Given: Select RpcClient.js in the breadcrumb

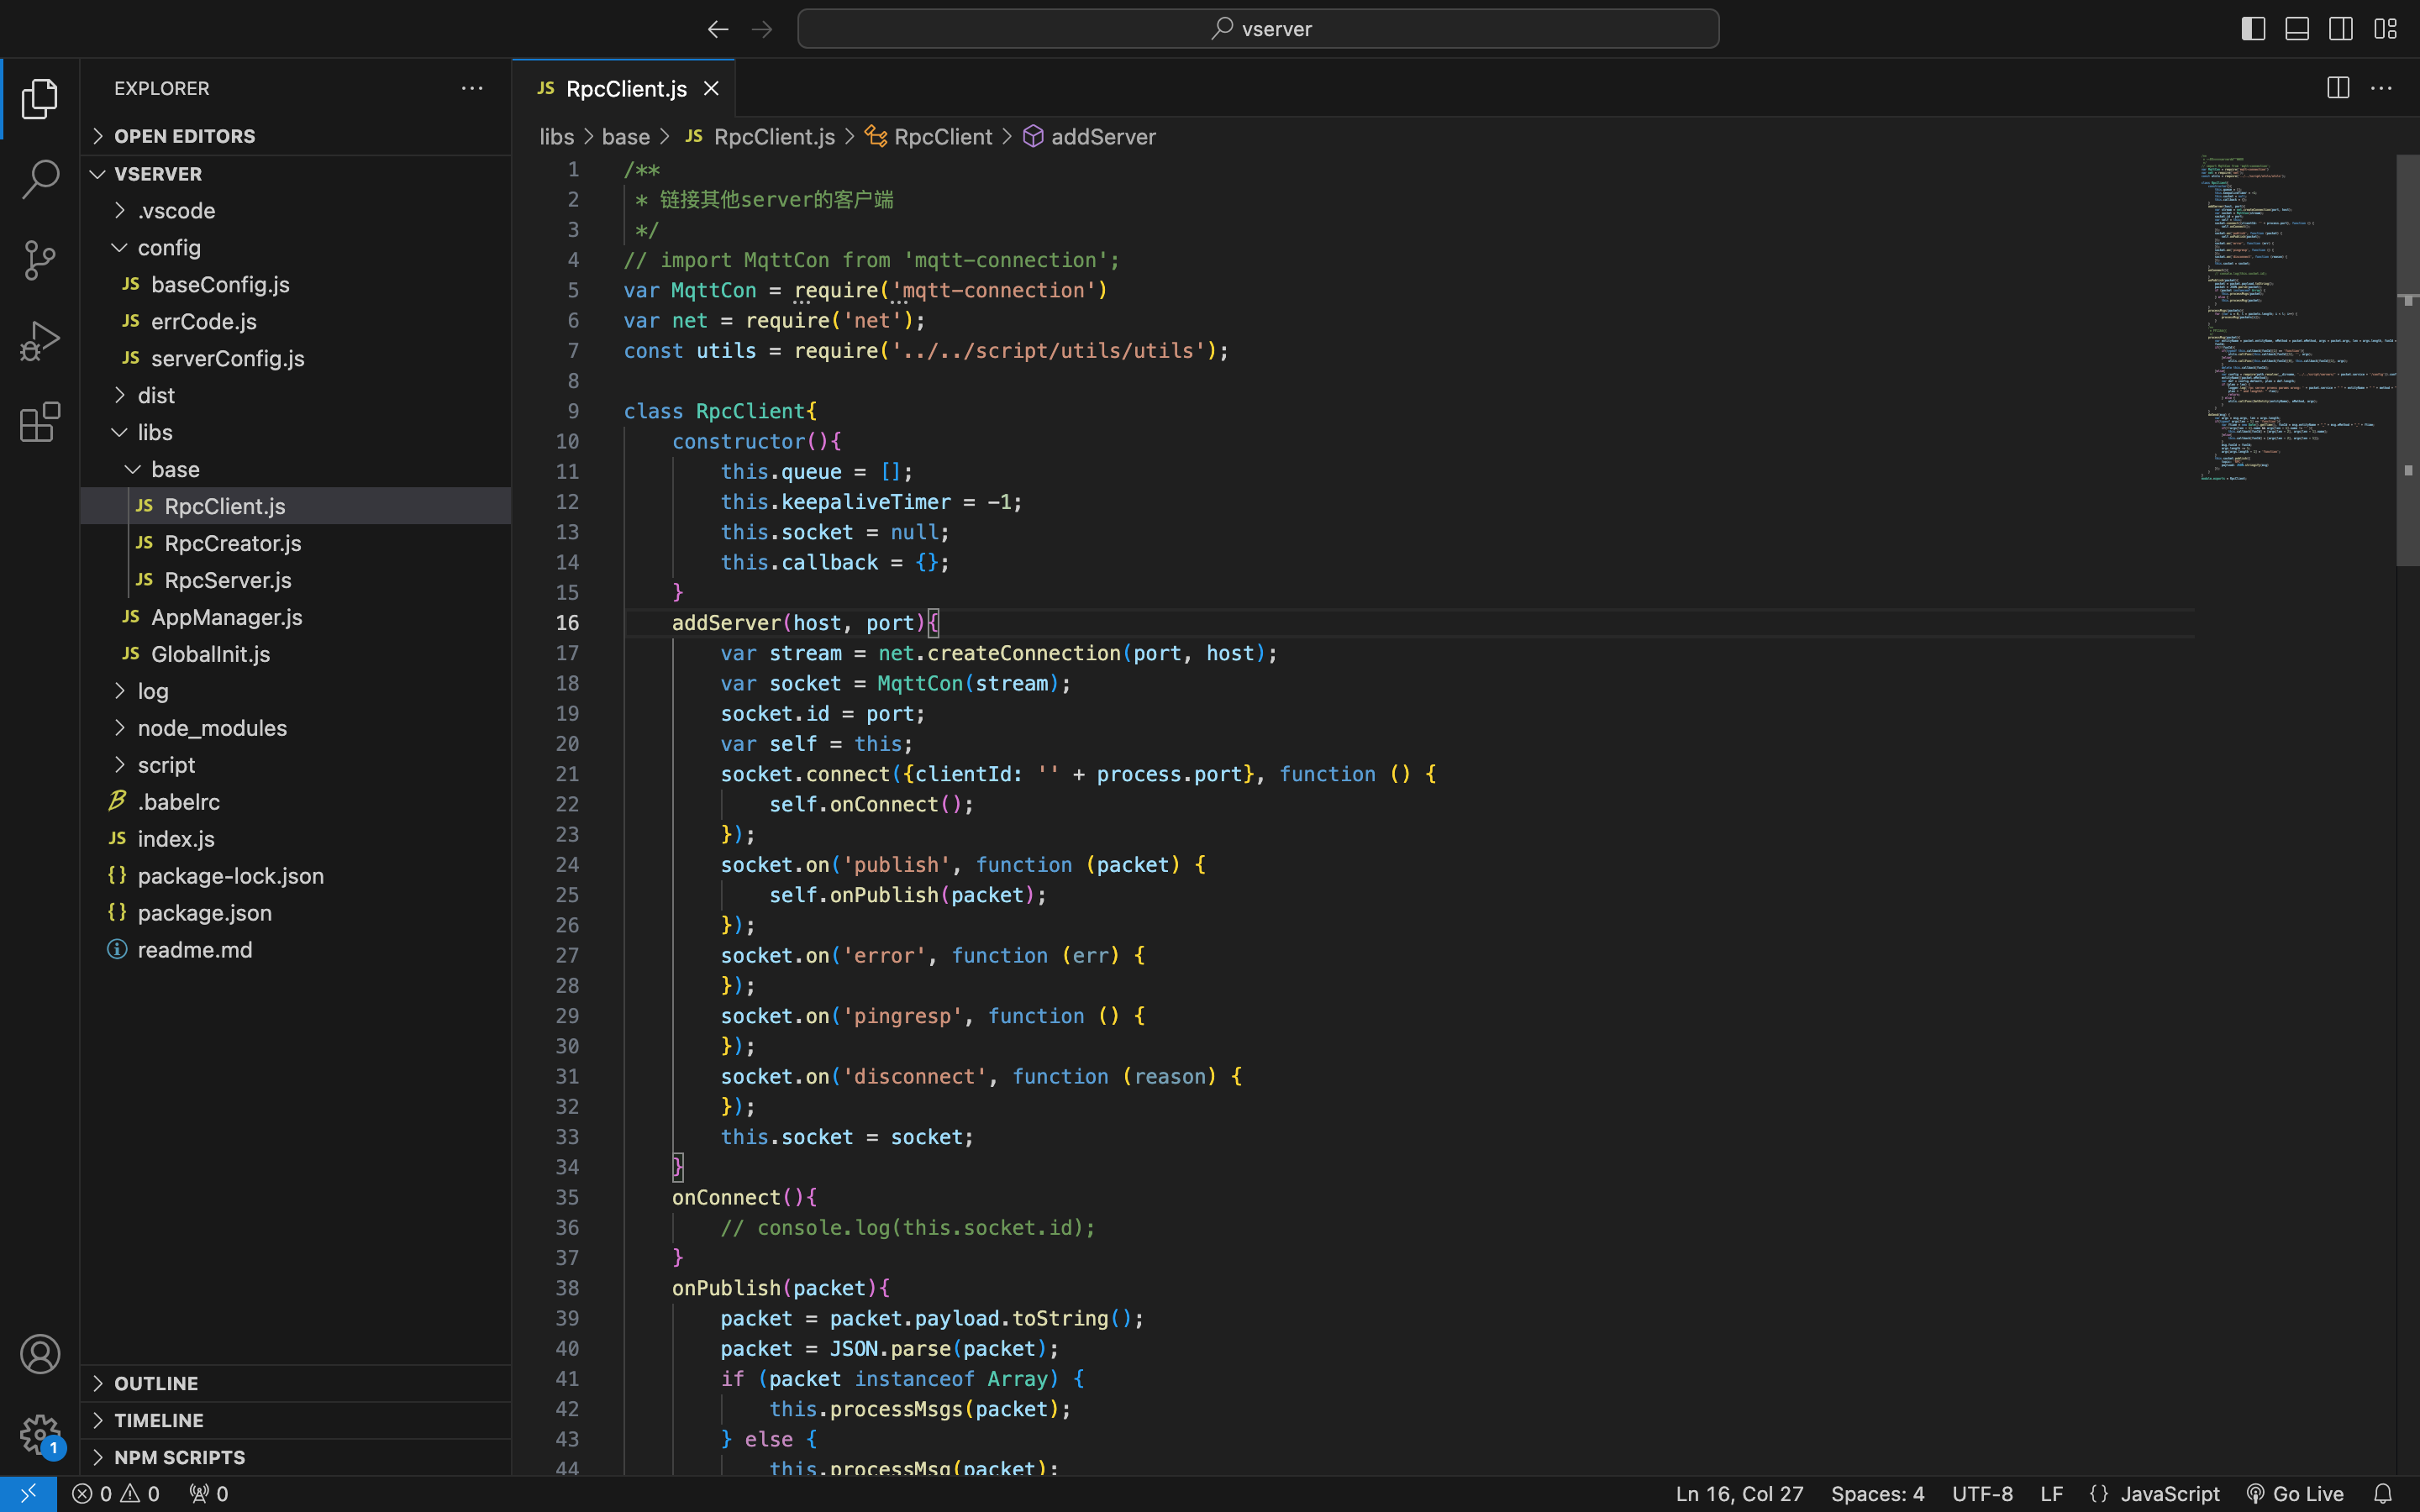Looking at the screenshot, I should pyautogui.click(x=761, y=137).
